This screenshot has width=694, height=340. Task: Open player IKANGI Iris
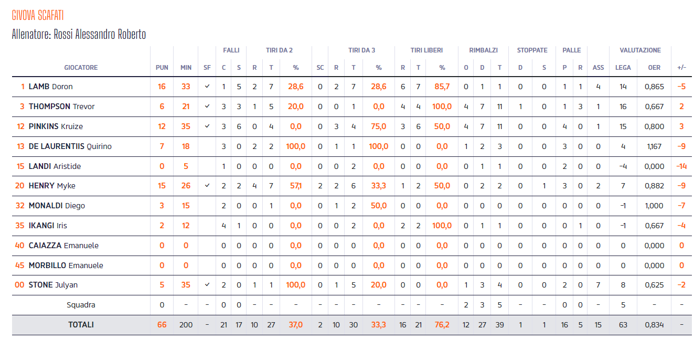tap(48, 226)
